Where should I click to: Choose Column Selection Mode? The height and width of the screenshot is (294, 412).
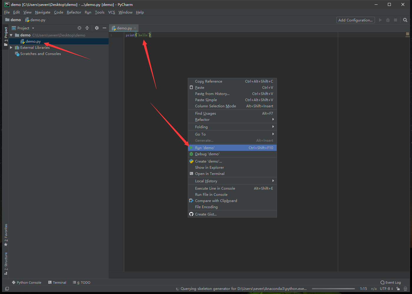point(232,106)
